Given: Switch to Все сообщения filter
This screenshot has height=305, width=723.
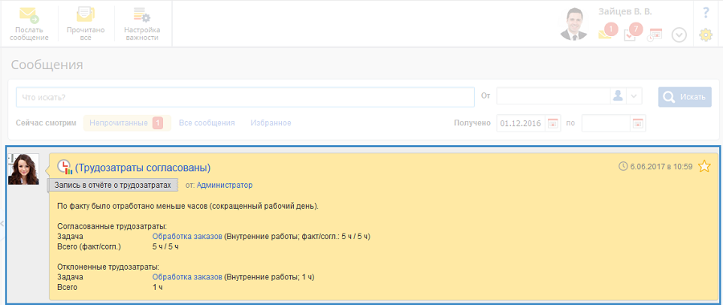Looking at the screenshot, I should 207,123.
